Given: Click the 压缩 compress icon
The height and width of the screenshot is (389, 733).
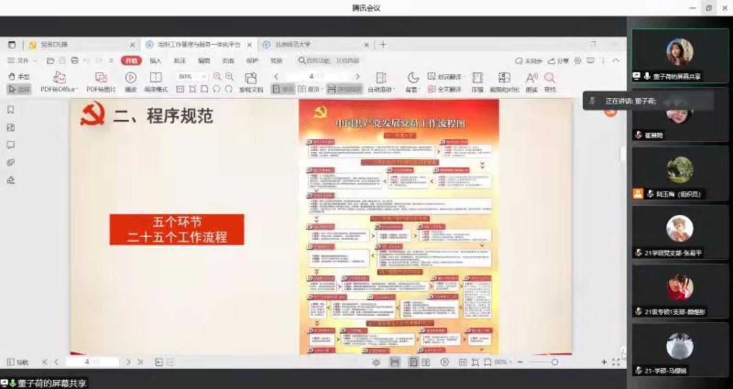Looking at the screenshot, I should pyautogui.click(x=477, y=78).
